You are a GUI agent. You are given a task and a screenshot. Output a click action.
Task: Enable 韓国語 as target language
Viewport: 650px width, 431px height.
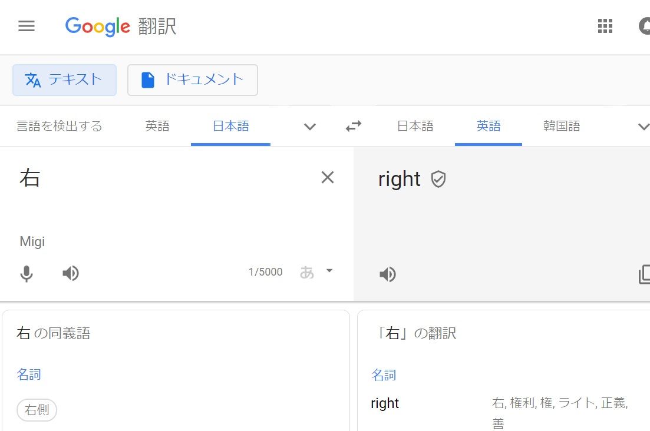pos(561,125)
